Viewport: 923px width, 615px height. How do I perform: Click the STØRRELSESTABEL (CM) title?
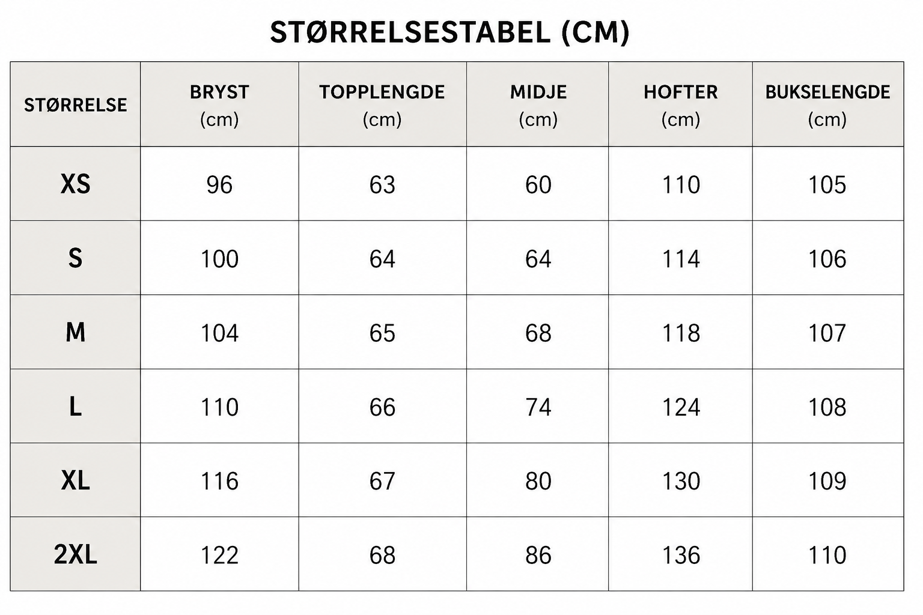coord(449,32)
